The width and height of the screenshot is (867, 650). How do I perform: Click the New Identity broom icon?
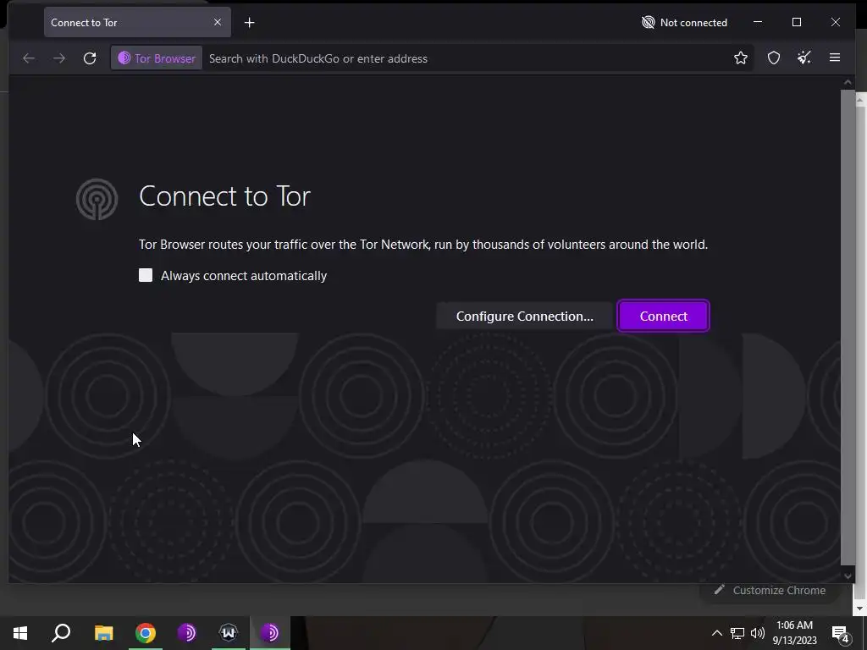point(804,58)
